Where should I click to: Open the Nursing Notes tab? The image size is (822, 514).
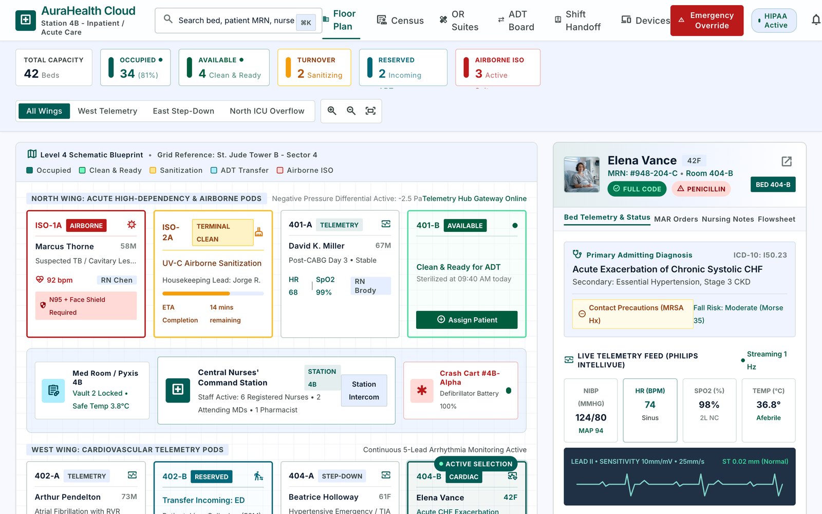click(728, 219)
